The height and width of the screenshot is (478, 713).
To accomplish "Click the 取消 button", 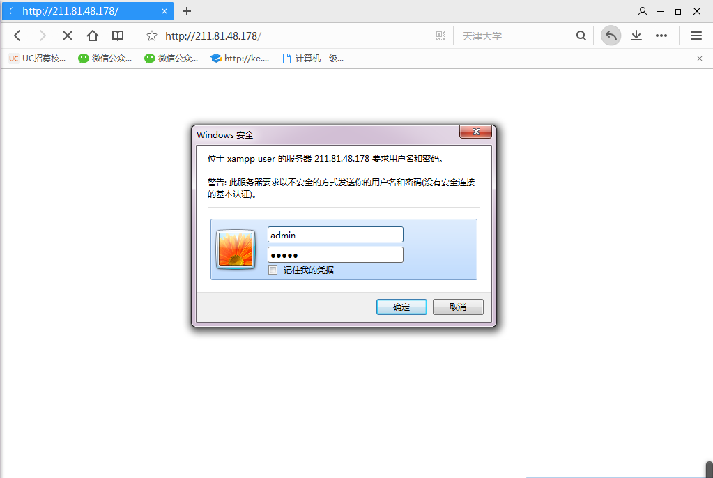I will 458,307.
